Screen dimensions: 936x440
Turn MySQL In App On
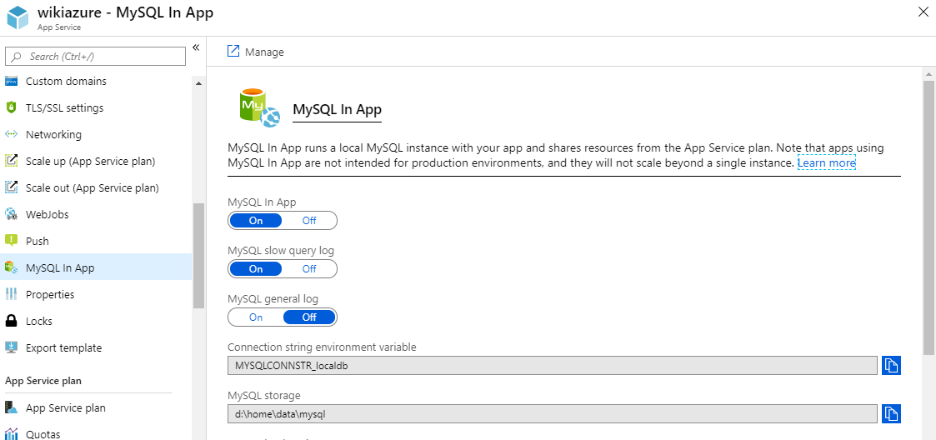256,220
